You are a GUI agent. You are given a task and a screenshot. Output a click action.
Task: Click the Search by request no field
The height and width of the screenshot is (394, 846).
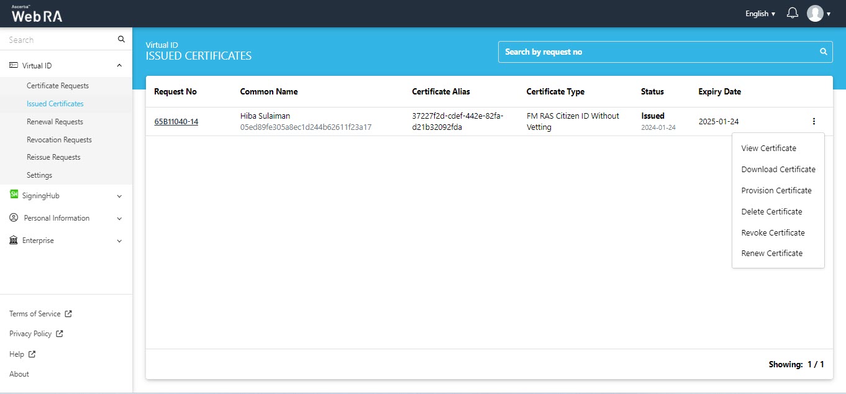658,52
